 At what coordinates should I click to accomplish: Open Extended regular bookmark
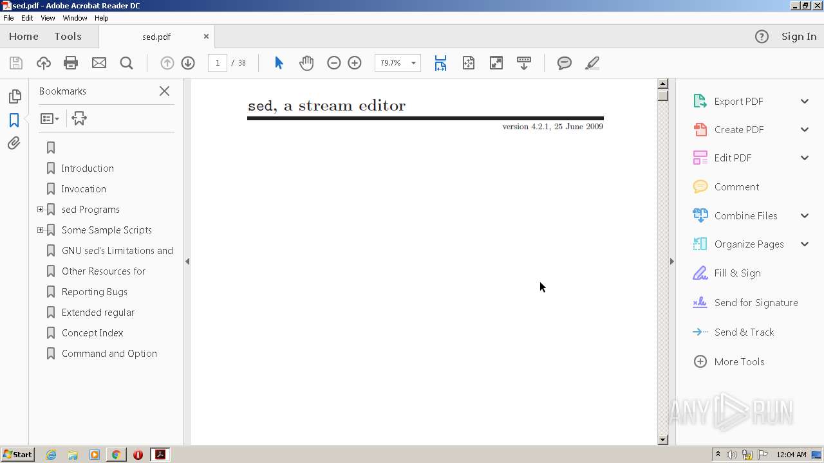tap(98, 313)
